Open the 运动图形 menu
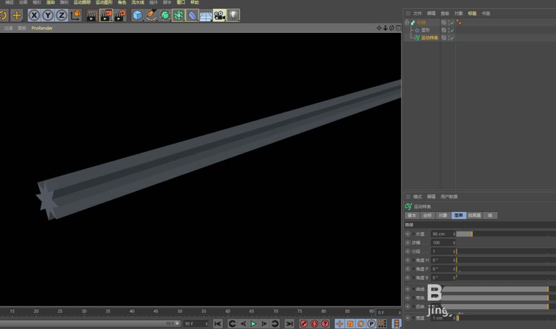 pyautogui.click(x=103, y=3)
